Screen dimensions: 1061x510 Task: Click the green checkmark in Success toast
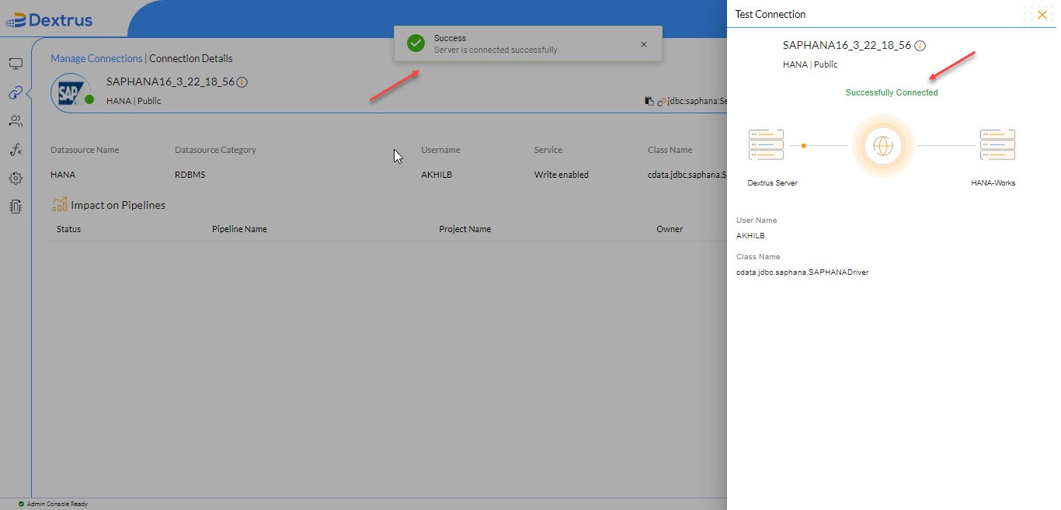click(x=416, y=43)
